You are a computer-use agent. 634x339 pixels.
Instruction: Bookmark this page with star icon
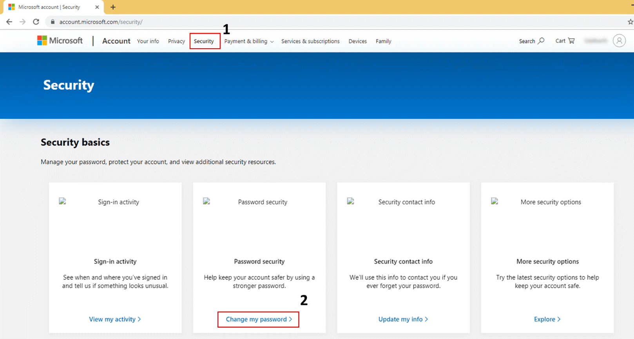point(630,22)
